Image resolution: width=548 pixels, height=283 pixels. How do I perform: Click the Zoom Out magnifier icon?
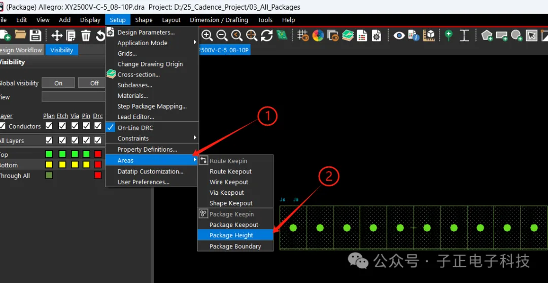pos(222,36)
